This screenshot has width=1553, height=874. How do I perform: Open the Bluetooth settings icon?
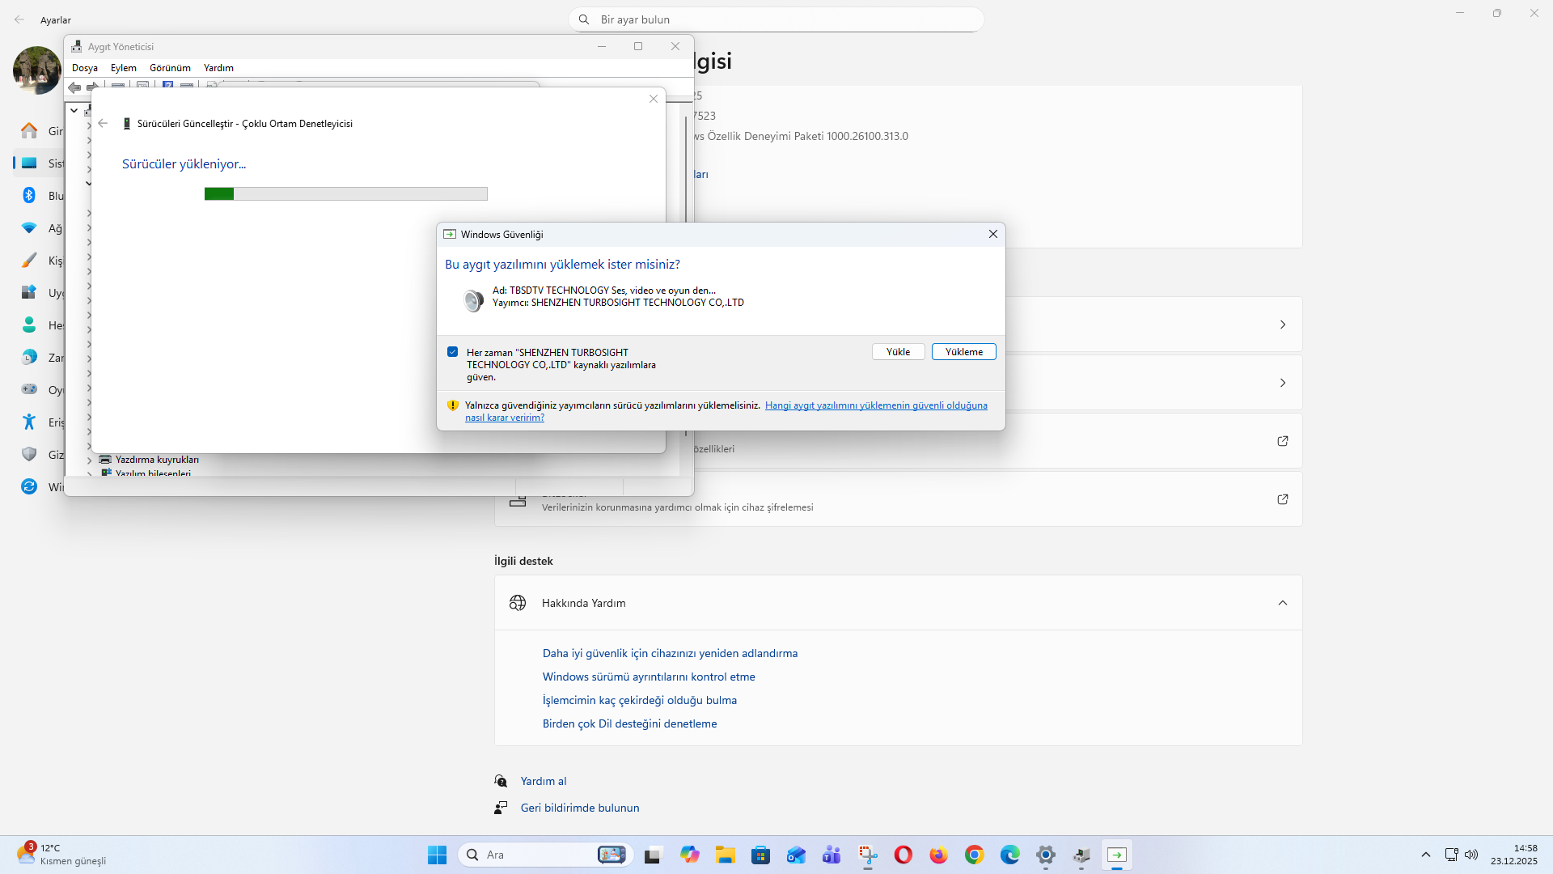29,195
